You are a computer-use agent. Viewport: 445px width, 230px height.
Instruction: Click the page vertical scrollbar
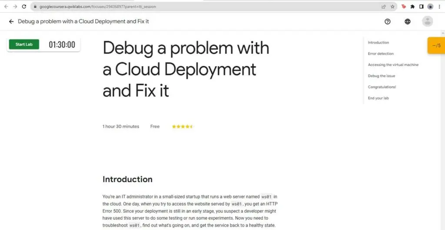(x=443, y=130)
